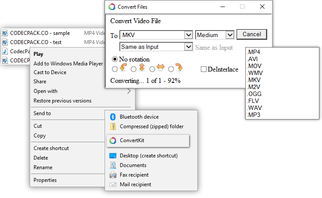
Task: Click the Desktop shortcut monitor icon
Action: click(113, 156)
